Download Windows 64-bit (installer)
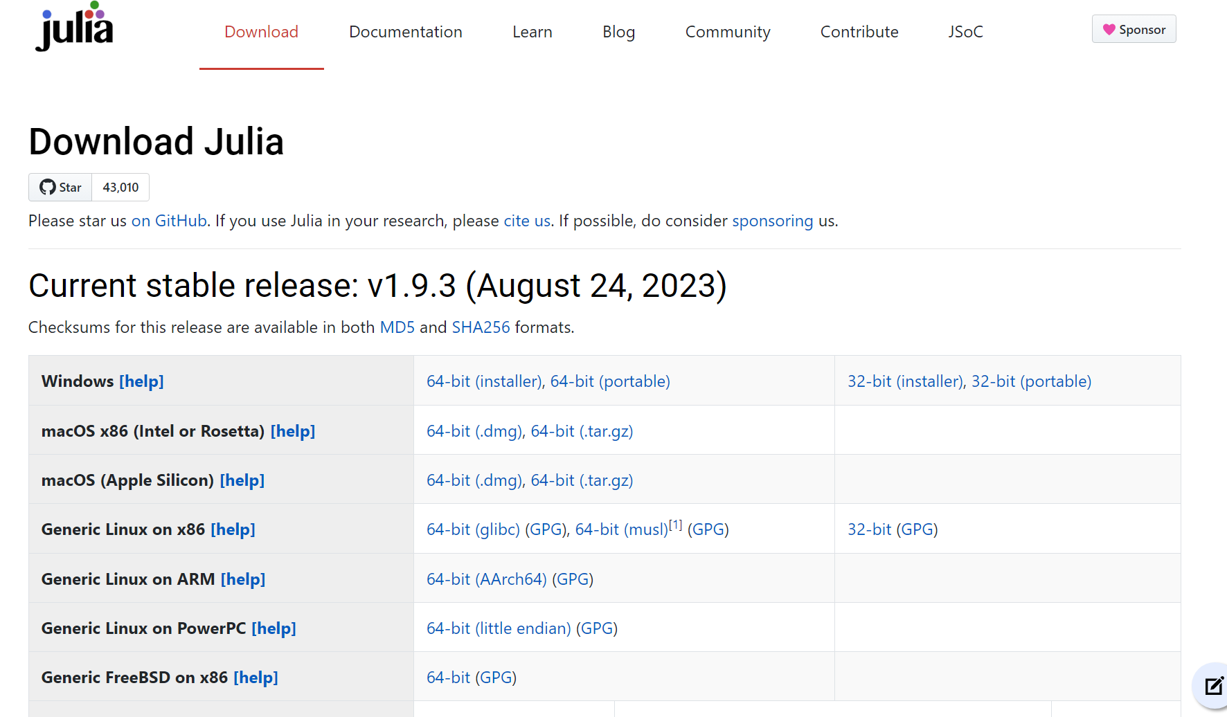 tap(484, 381)
